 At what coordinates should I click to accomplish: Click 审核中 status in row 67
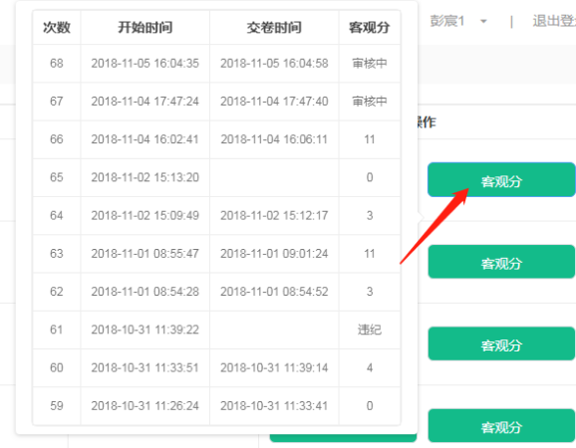pyautogui.click(x=370, y=102)
